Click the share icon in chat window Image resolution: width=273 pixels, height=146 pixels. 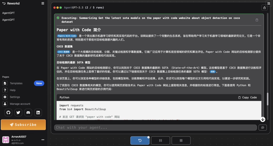[264, 8]
